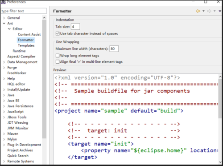Expand the JBoss Tools node
Screen dimensions: 223x166
tap(4, 117)
